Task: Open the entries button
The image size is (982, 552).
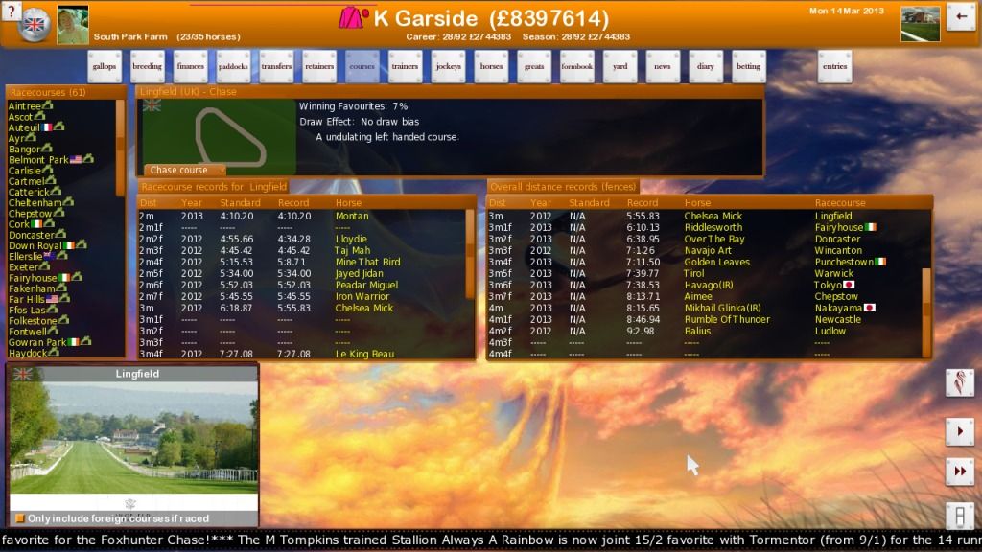Action: point(835,66)
